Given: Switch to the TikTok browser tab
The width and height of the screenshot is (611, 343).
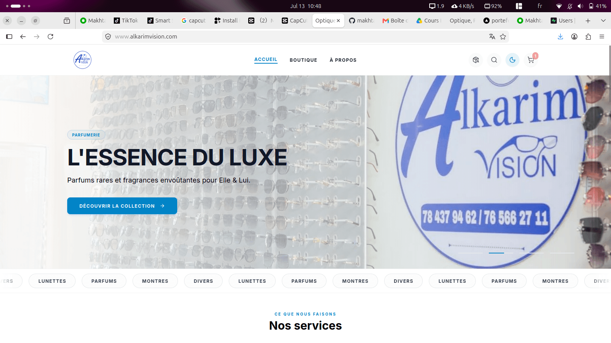Looking at the screenshot, I should pyautogui.click(x=126, y=21).
